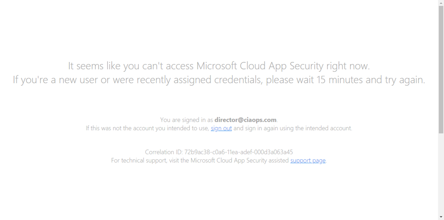Click the 'It seems like you can't access' heading
The width and height of the screenshot is (444, 220).
coord(130,66)
